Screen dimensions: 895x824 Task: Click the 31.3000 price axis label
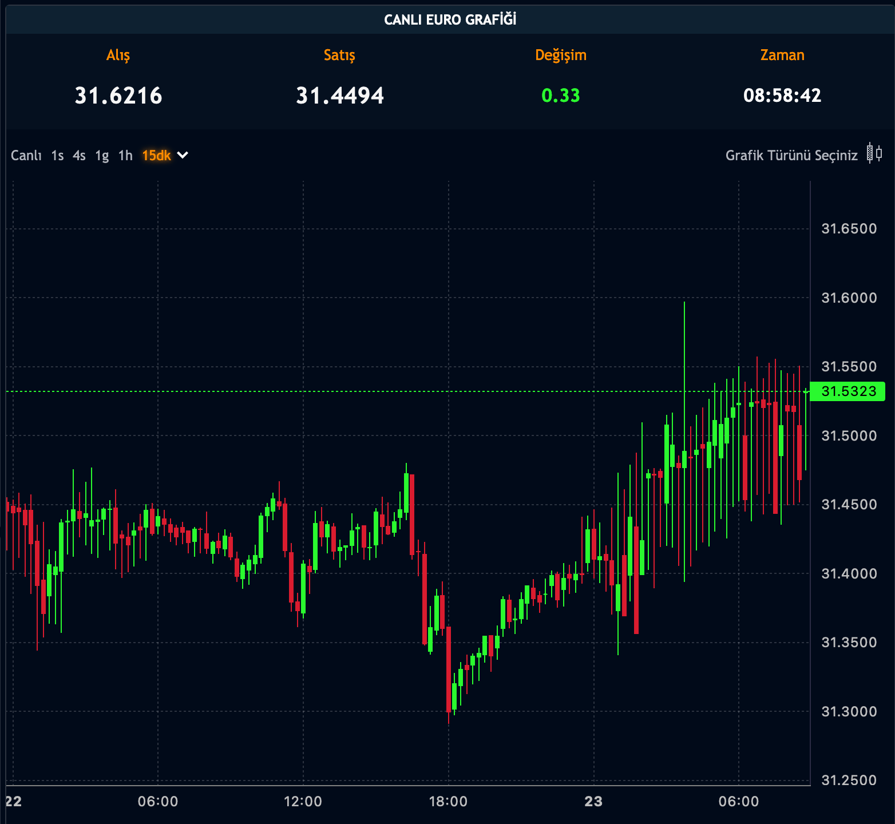849,711
